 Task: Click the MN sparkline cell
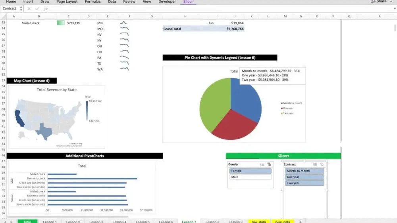click(x=123, y=23)
